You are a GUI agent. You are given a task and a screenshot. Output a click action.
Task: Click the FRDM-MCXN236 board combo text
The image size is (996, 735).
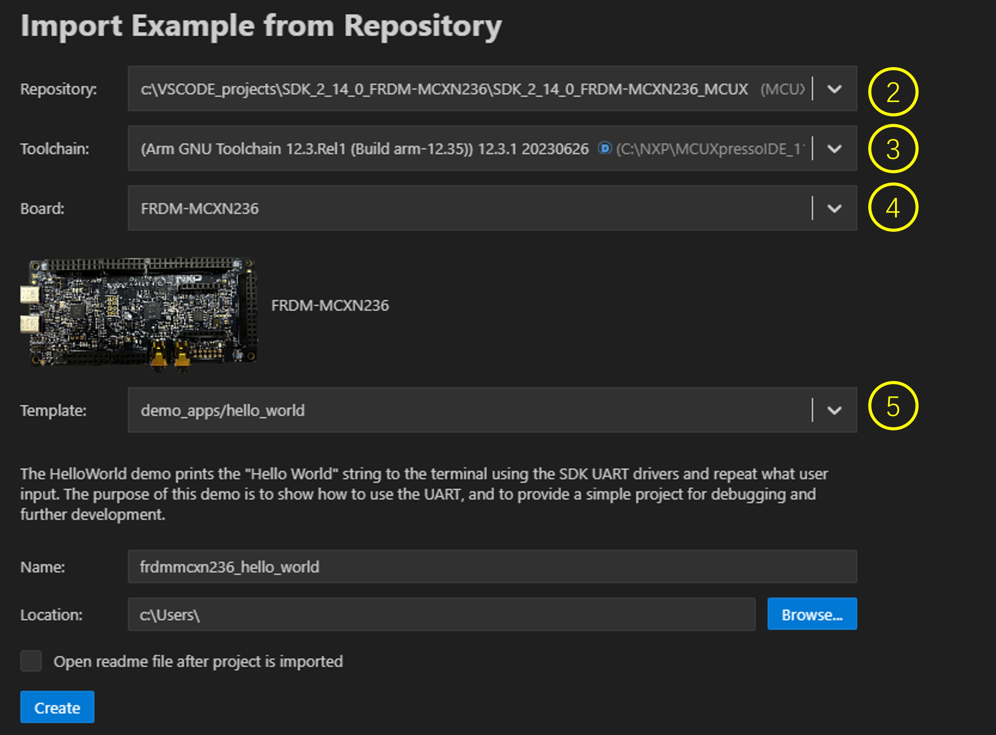tap(200, 208)
